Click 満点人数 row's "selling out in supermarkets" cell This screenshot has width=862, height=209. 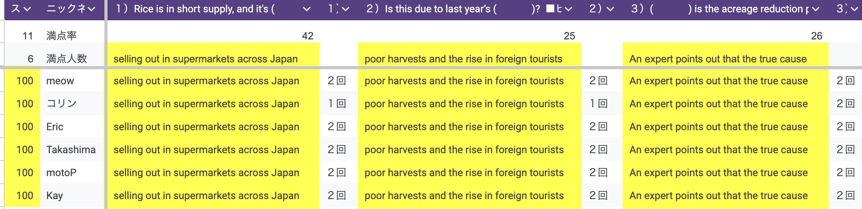point(205,59)
